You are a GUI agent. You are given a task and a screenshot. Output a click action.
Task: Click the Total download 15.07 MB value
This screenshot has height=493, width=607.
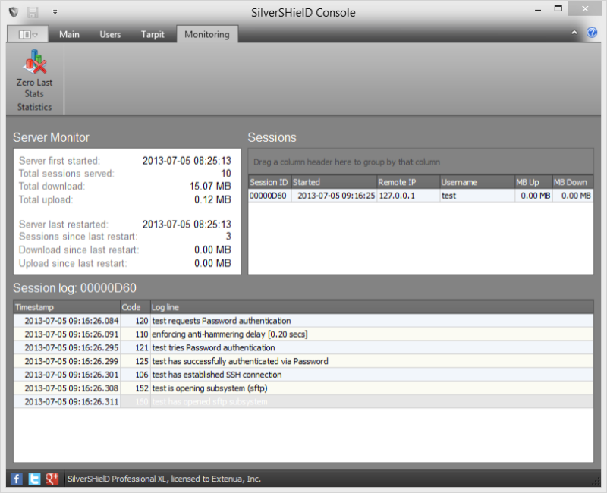(x=210, y=186)
